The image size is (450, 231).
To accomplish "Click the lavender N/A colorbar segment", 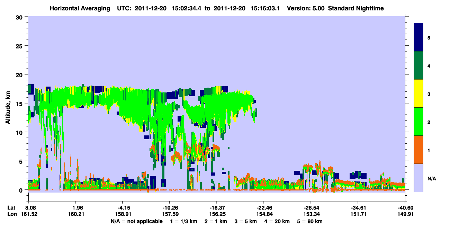I will pyautogui.click(x=418, y=178).
